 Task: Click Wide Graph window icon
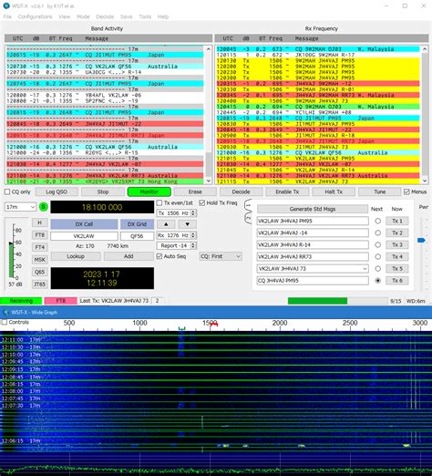click(5, 312)
